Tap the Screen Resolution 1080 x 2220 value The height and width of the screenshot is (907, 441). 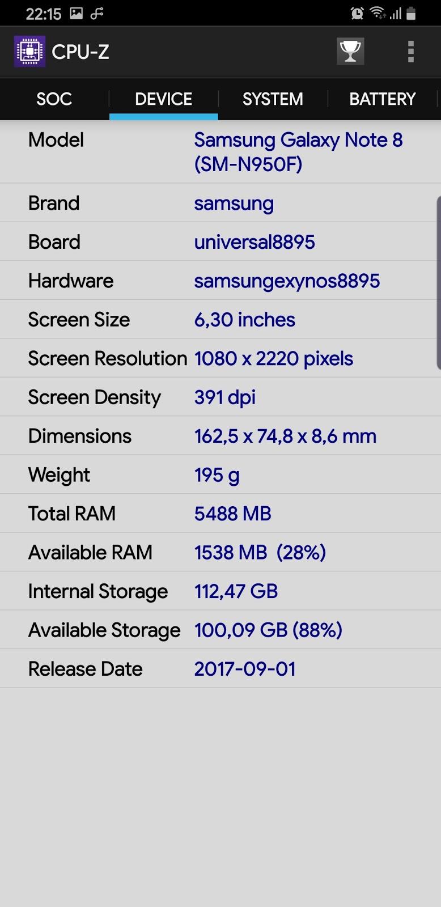(273, 358)
